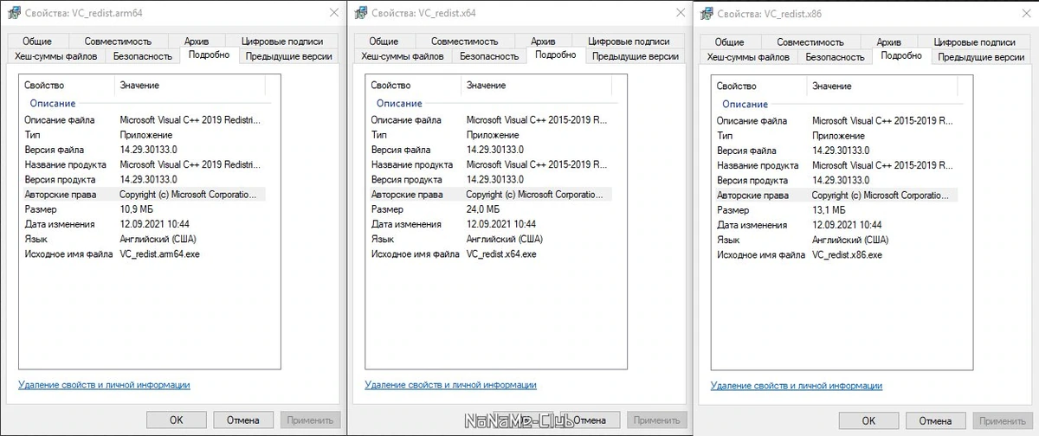Open Цифровые подписи tab in VC_redist.x86 window

[x=975, y=42]
